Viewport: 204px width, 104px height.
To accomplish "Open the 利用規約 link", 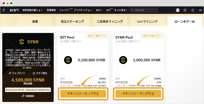I will 28,96.
